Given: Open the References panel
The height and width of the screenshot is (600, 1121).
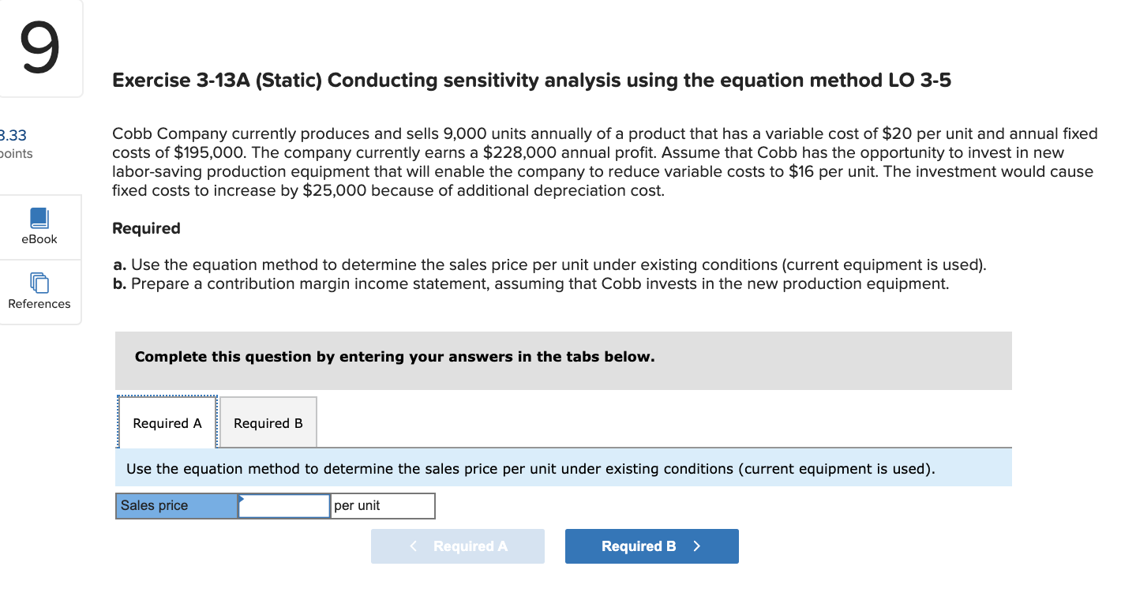Looking at the screenshot, I should [x=39, y=292].
